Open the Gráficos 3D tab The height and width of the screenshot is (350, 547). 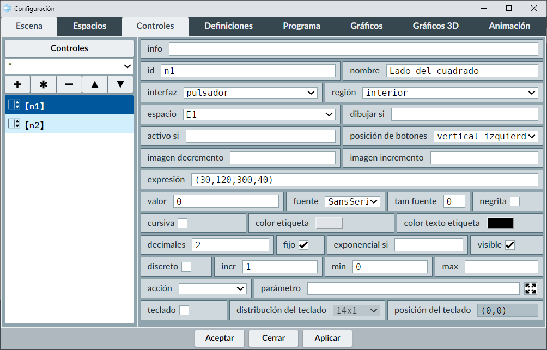pos(435,26)
